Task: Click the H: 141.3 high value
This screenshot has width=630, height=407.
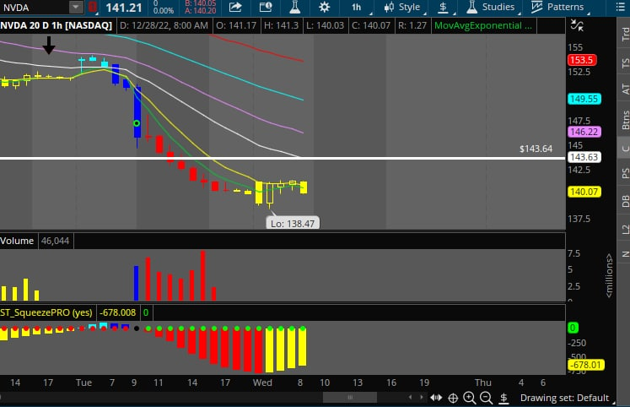Action: 281,25
